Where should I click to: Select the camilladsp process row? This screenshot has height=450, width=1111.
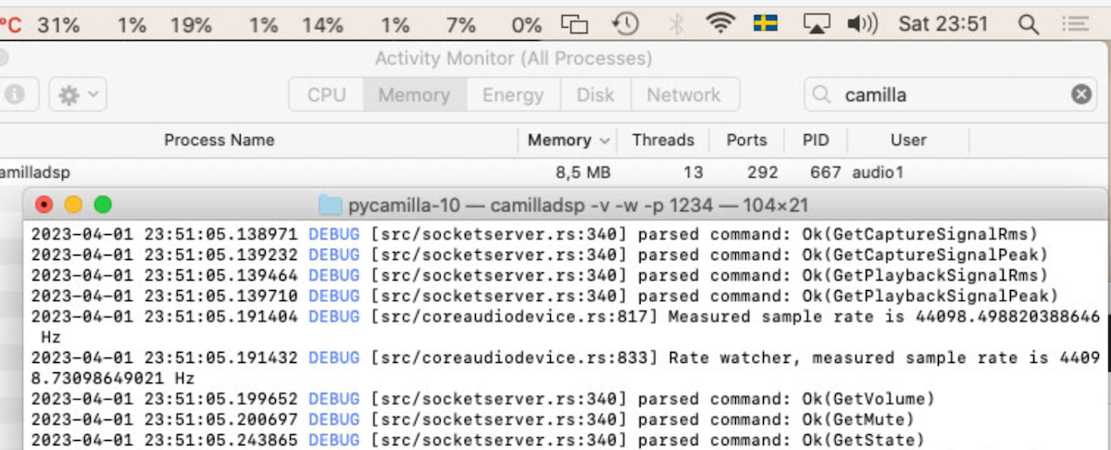555,172
